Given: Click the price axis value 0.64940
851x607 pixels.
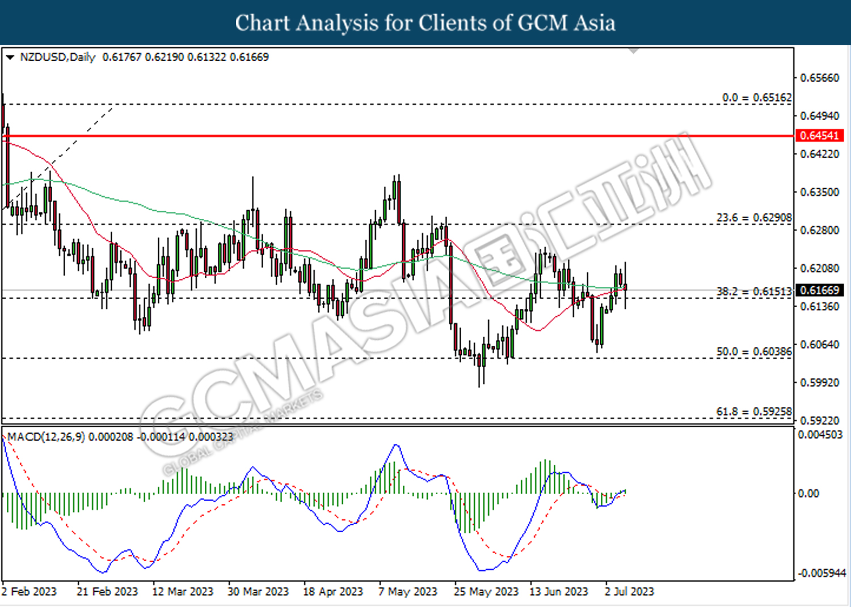Looking at the screenshot, I should [x=819, y=116].
